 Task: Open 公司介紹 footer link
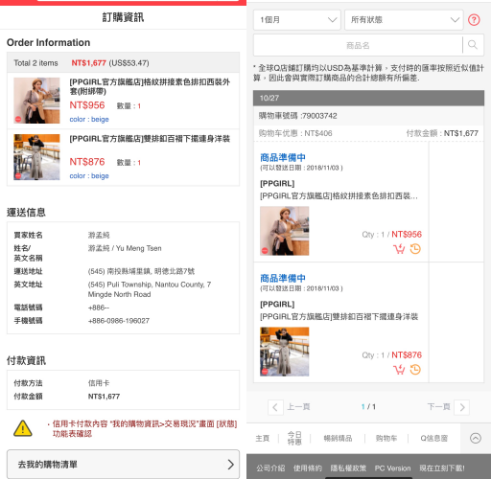coord(270,468)
